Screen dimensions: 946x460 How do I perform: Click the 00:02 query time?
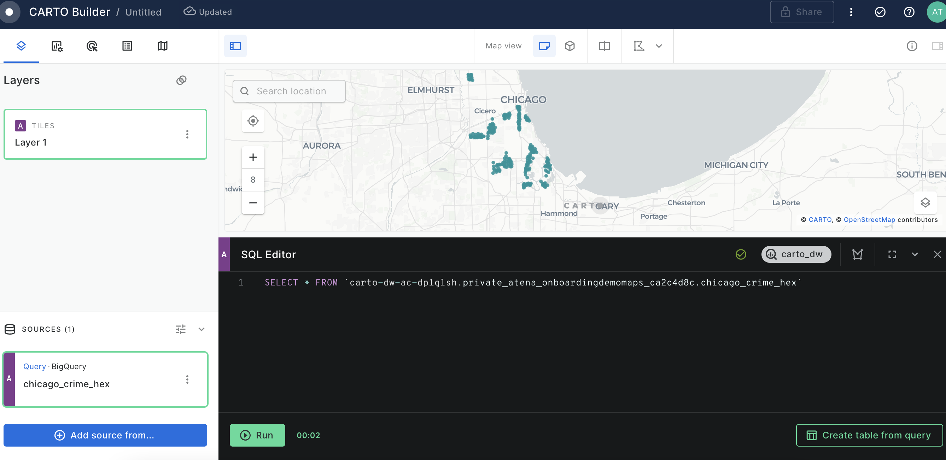(308, 435)
